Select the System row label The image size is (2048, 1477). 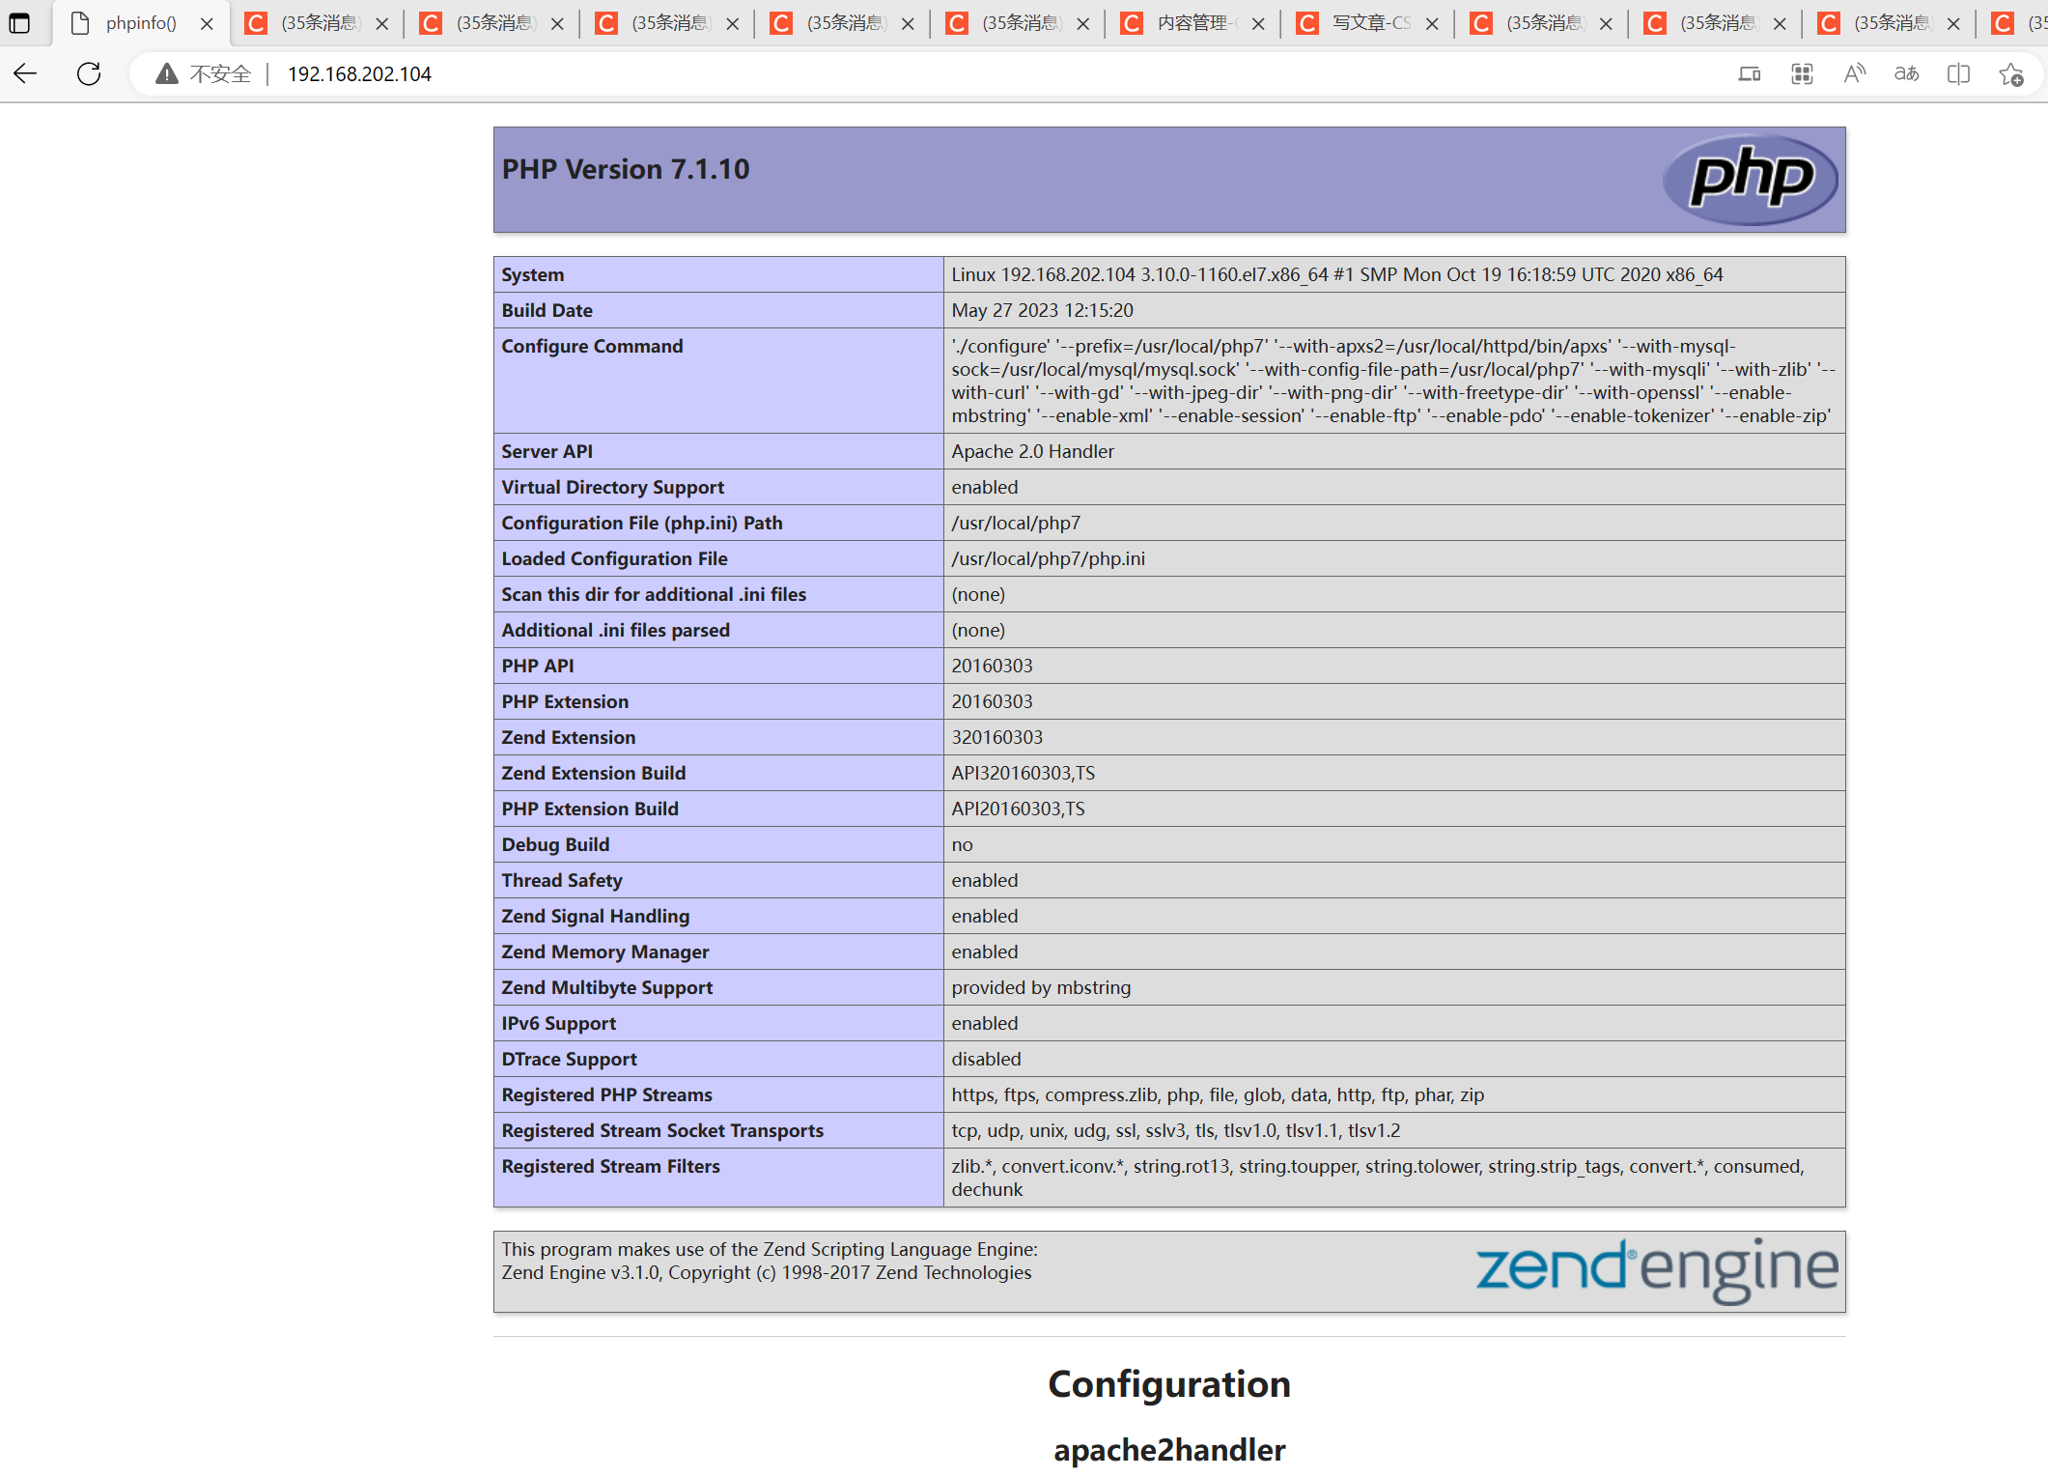pos(533,274)
